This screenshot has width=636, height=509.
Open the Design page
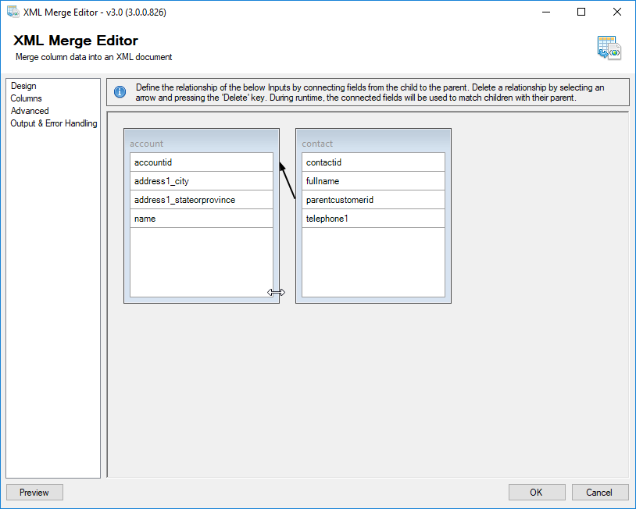pyautogui.click(x=23, y=86)
